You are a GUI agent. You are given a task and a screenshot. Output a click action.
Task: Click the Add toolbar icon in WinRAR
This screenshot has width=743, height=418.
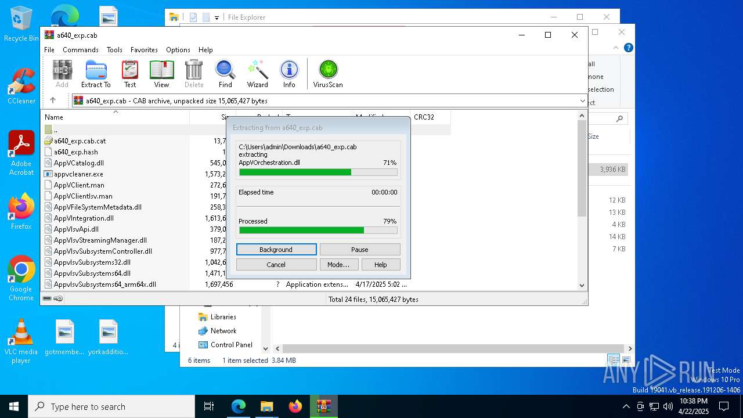pyautogui.click(x=62, y=74)
